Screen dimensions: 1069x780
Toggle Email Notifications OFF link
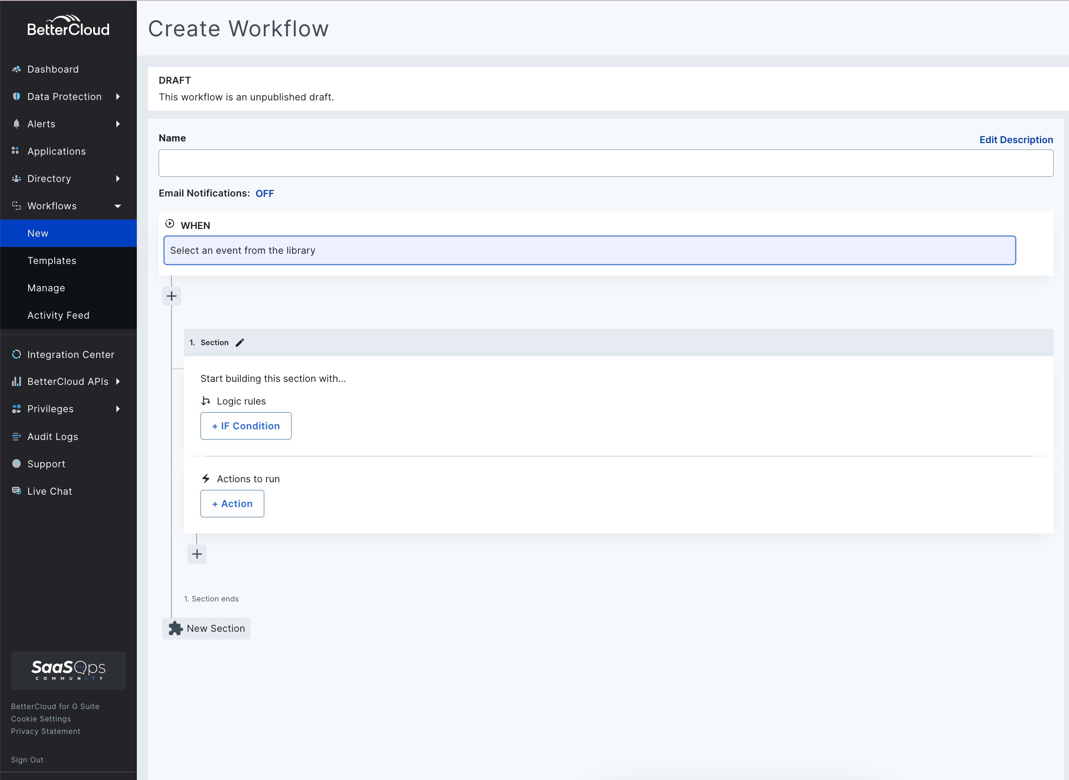pyautogui.click(x=265, y=194)
